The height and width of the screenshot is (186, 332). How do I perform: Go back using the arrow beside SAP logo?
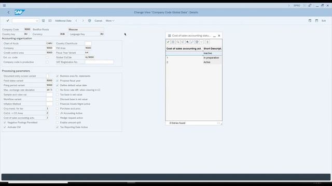coord(8,12)
